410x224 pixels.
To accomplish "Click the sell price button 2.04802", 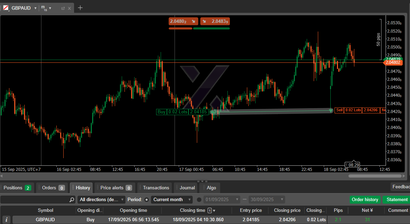I will point(183,21).
